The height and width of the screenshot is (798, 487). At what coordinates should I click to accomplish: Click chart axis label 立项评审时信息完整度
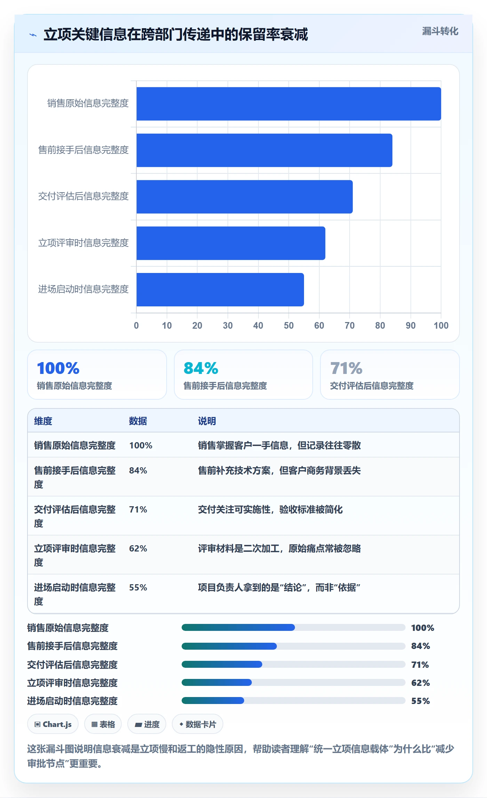coord(83,243)
